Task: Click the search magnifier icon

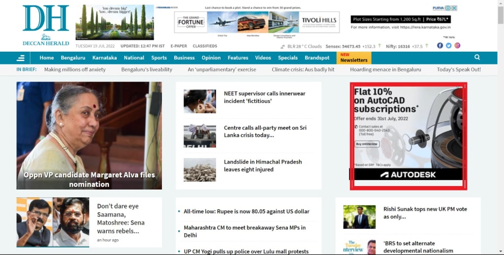Action: 477,57
